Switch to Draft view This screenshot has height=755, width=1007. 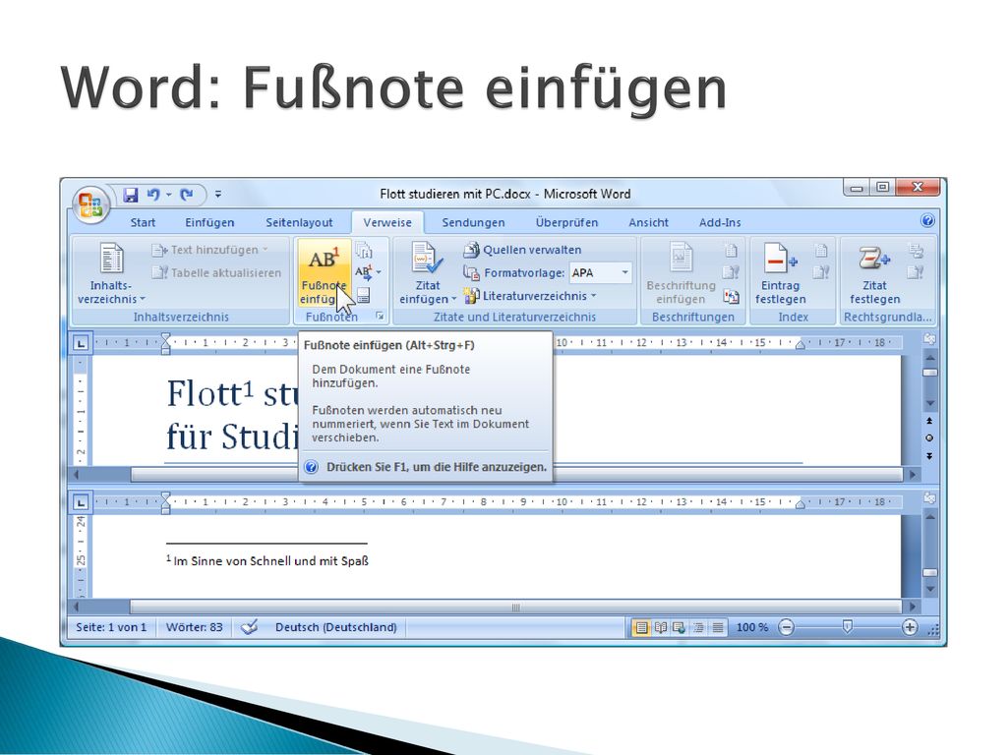click(x=717, y=628)
